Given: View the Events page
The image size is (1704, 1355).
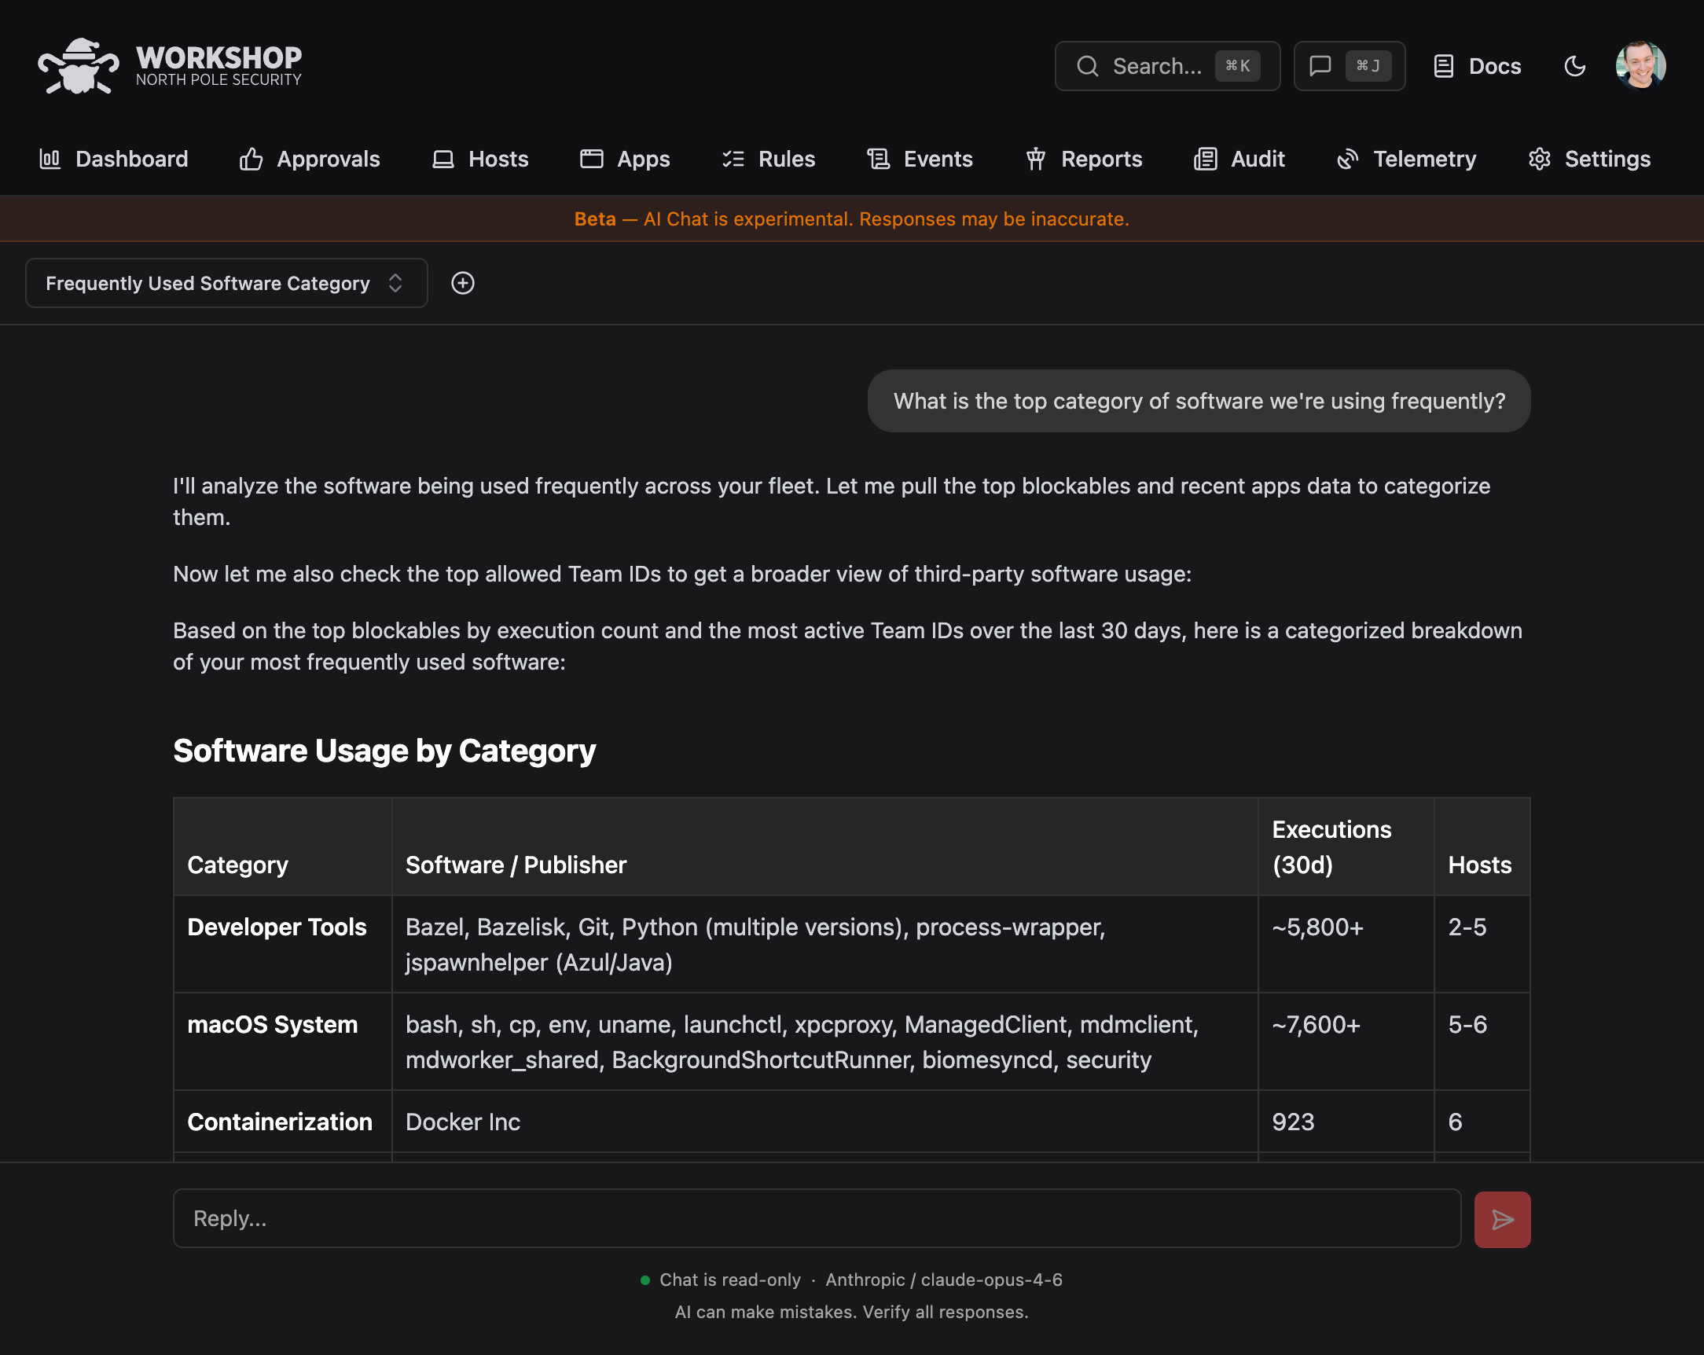Looking at the screenshot, I should tap(920, 159).
